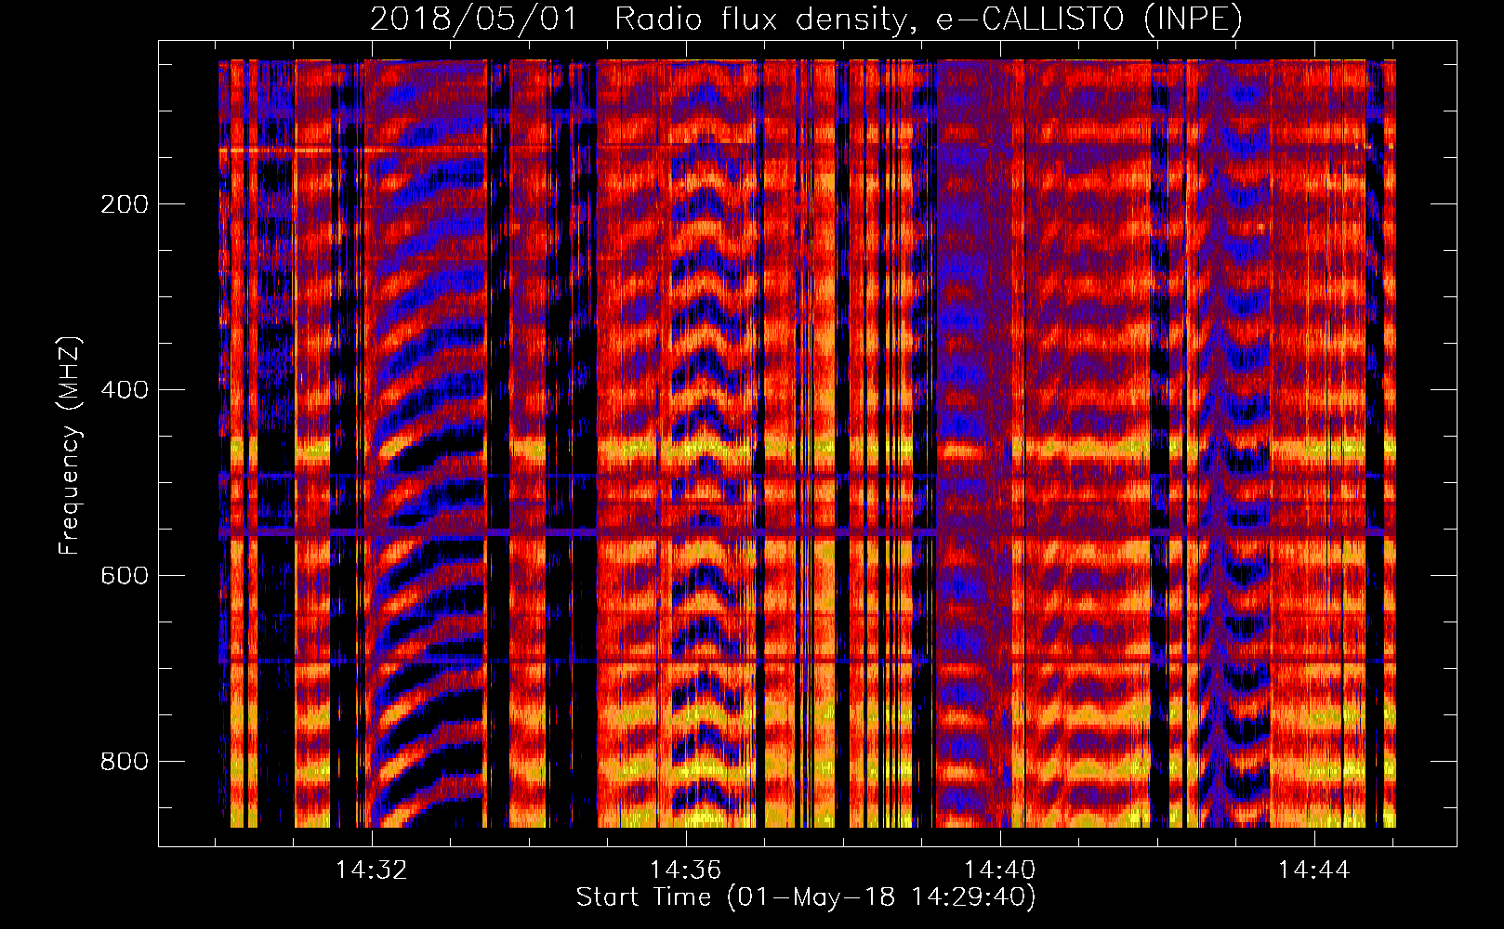This screenshot has width=1504, height=929.
Task: Click the "Frequency (MHZ)" y-axis label
Action: pos(70,445)
